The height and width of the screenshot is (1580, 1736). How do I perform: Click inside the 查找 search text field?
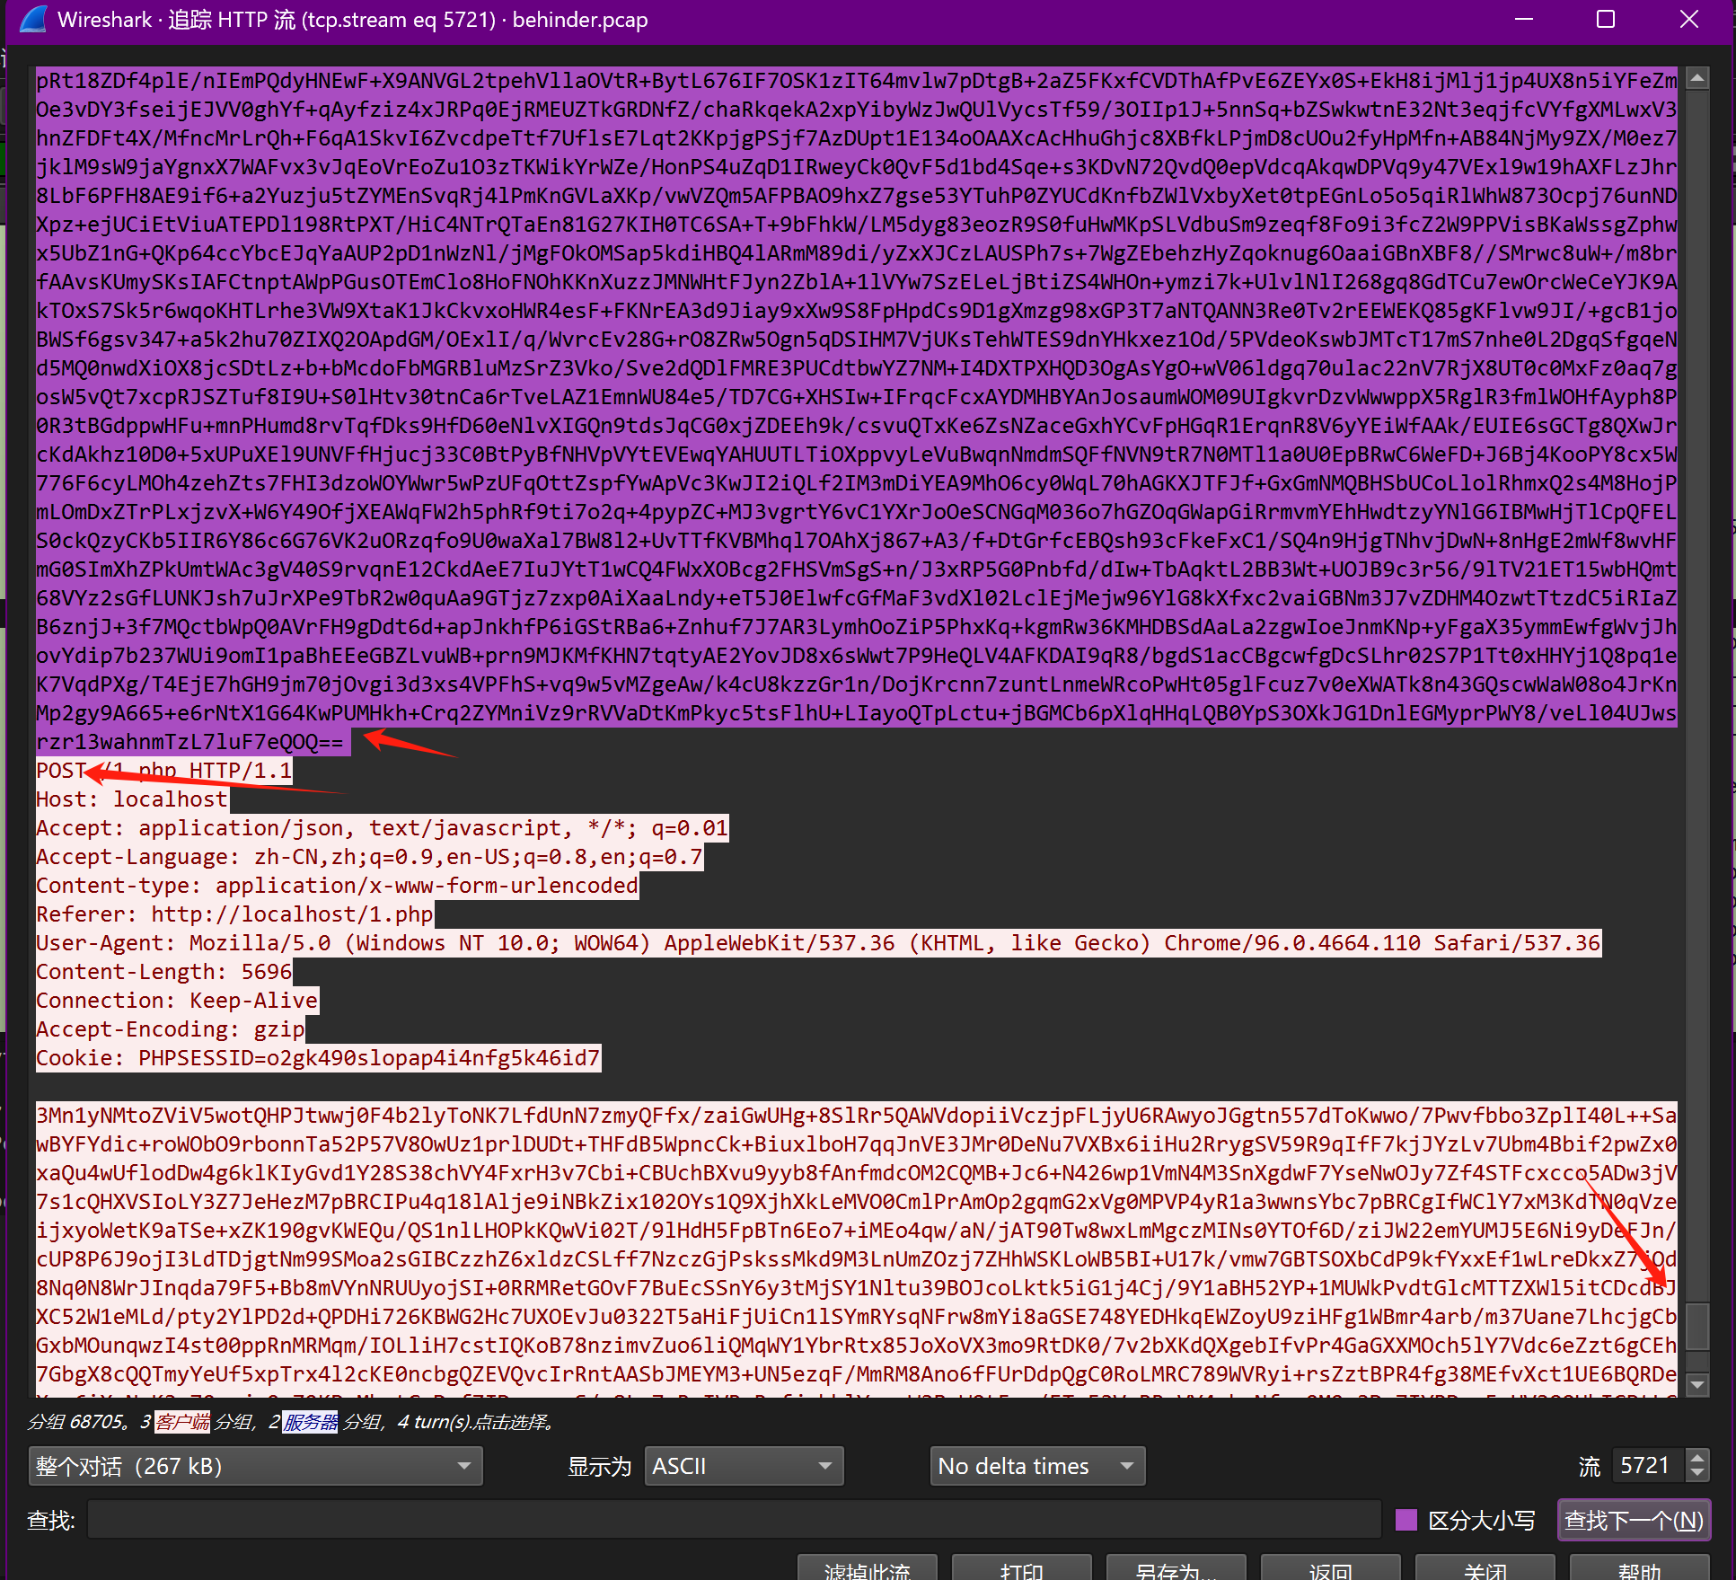(x=733, y=1520)
